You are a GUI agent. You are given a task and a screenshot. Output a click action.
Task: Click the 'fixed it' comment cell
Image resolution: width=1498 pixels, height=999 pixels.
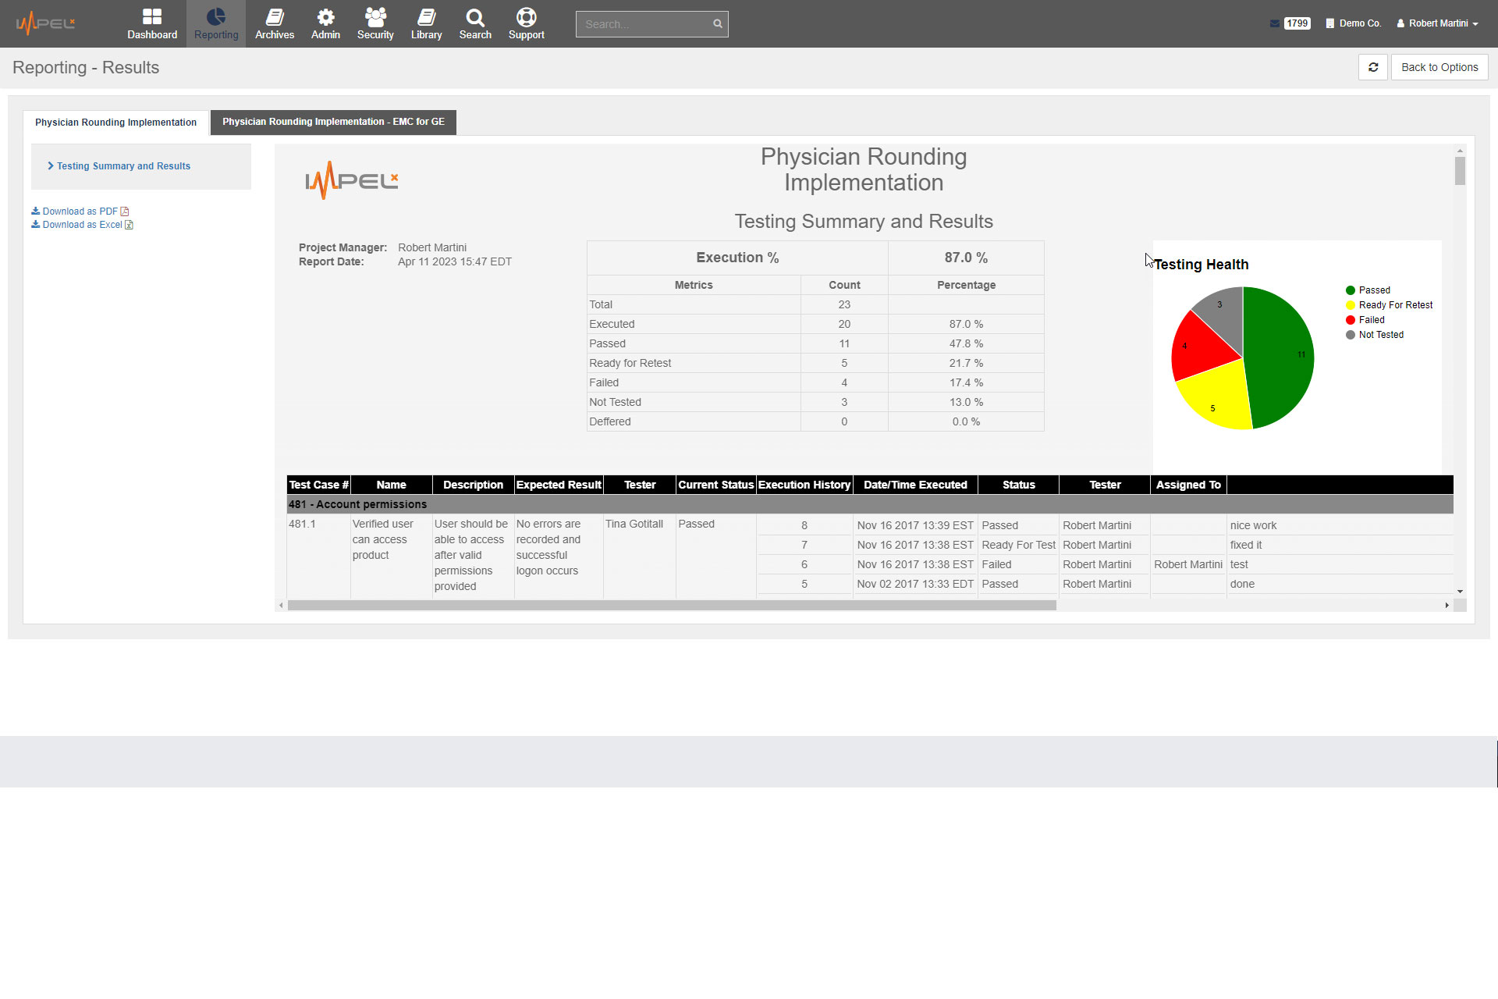pos(1340,545)
